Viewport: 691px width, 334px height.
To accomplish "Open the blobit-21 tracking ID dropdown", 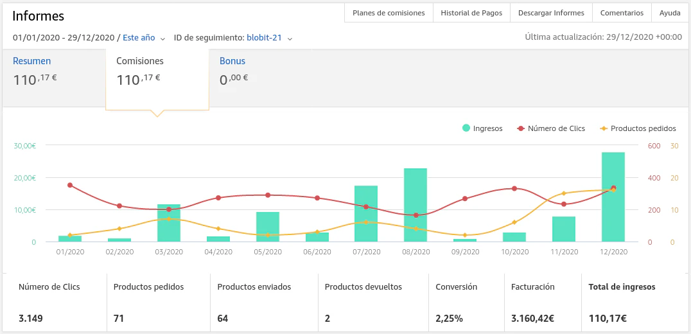I will click(x=269, y=38).
